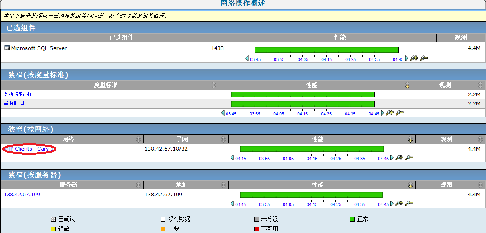Image resolution: width=486 pixels, height=233 pixels.
Task: Open the 事务时间 metric link
Action: point(14,103)
